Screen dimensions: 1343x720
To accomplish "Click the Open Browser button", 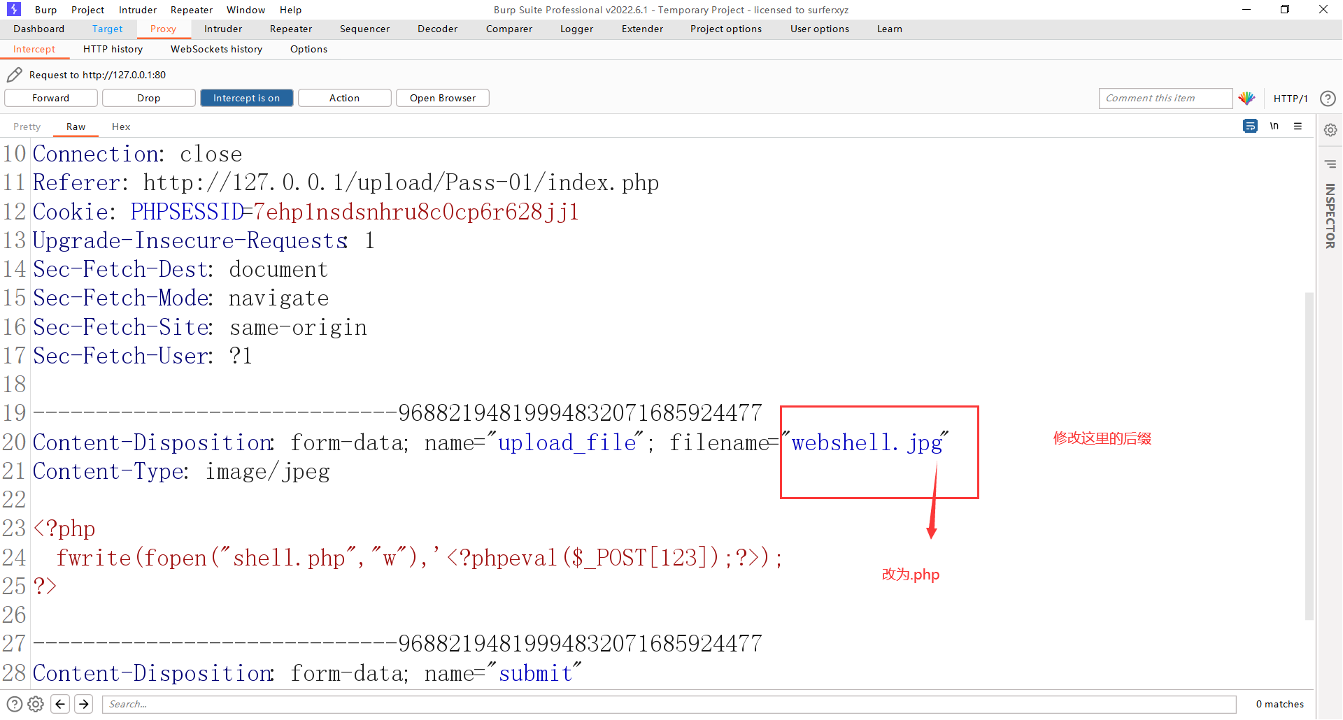I will tap(443, 98).
